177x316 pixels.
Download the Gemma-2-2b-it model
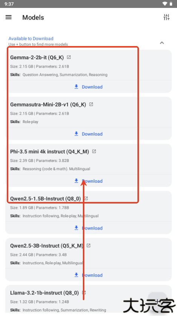88,87
